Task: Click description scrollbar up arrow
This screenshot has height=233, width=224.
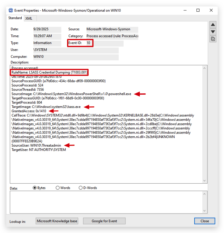Action: [x=204, y=68]
